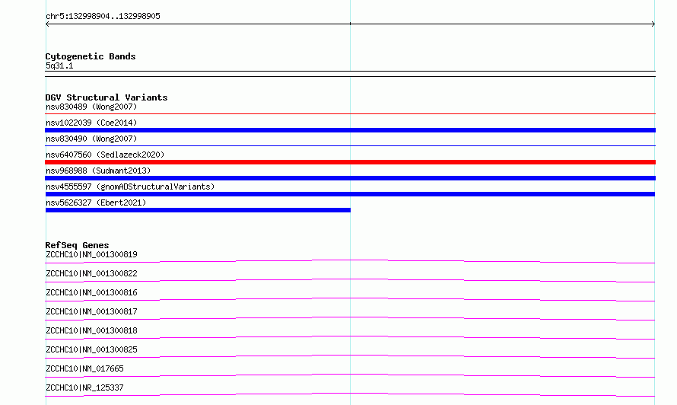
Task: Click the blue bar under nsv1022039
Action: (x=350, y=130)
